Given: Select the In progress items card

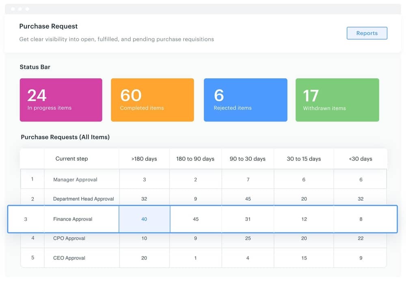Looking at the screenshot, I should (x=61, y=100).
